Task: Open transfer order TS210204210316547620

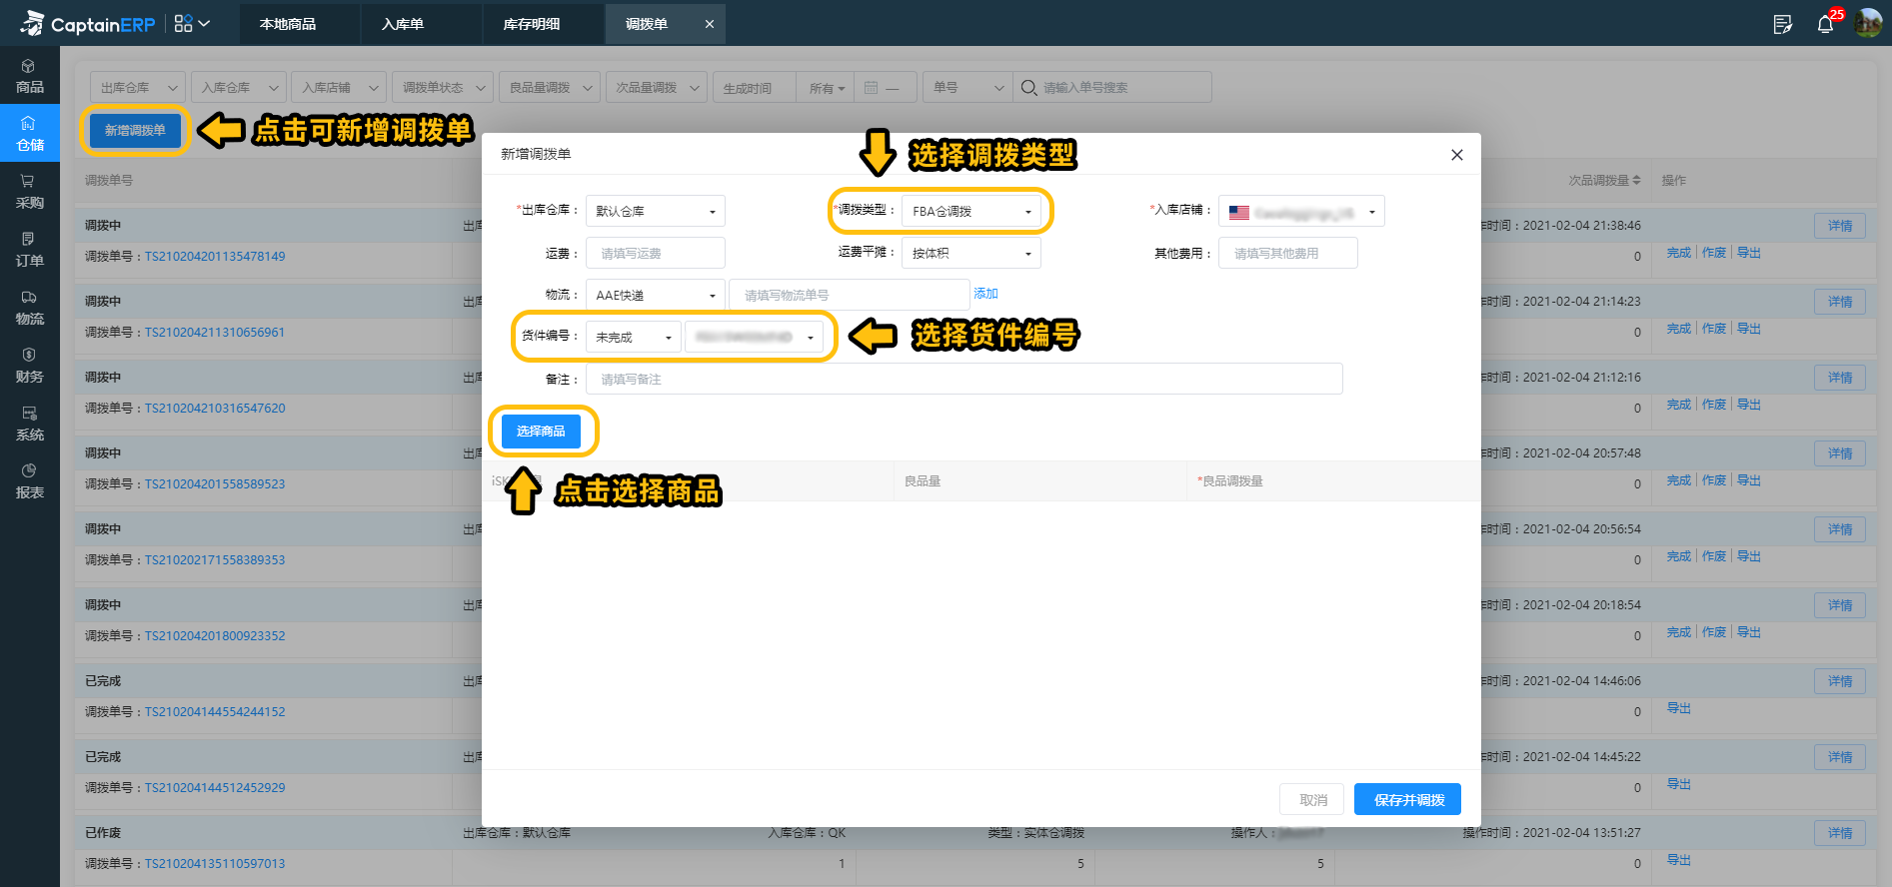Action: pos(215,408)
